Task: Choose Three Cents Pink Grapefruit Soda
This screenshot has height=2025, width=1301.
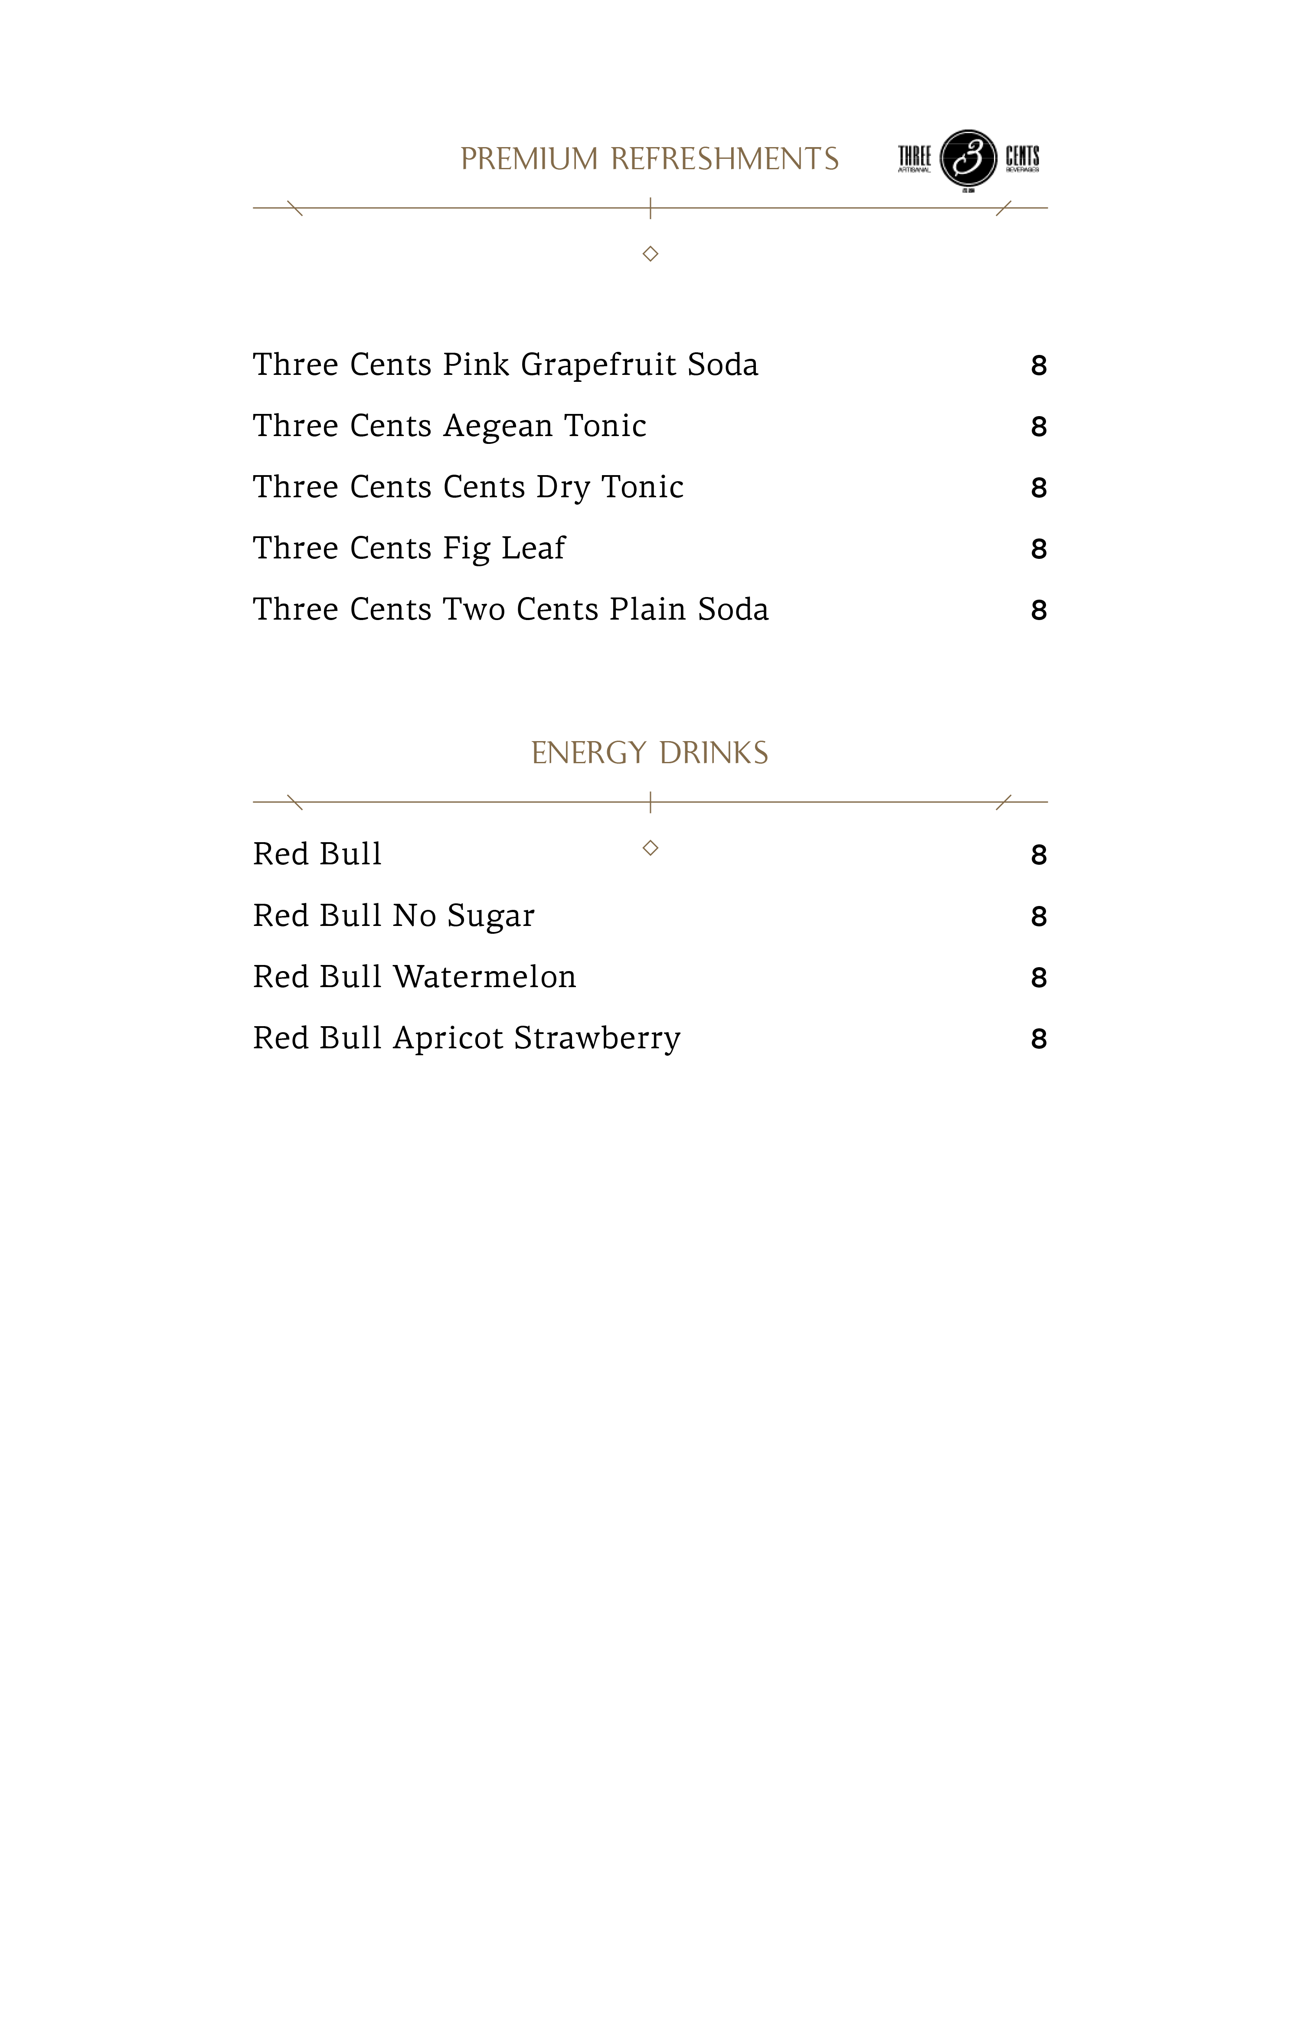Action: (x=505, y=365)
